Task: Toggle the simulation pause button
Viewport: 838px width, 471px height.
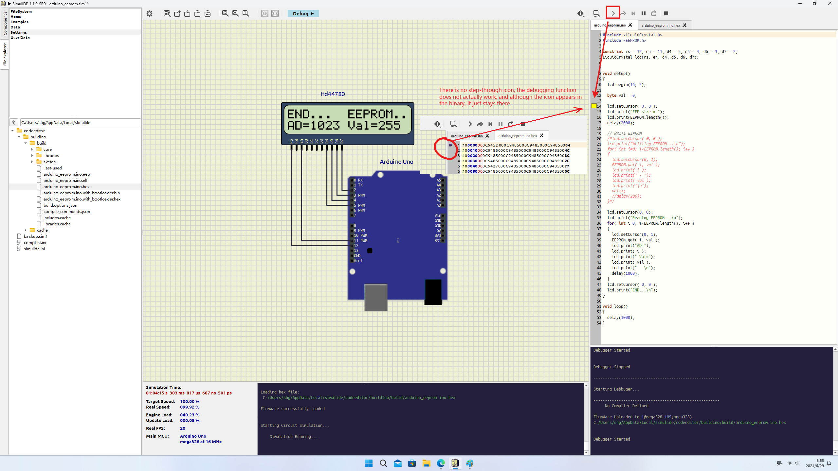Action: tap(275, 13)
